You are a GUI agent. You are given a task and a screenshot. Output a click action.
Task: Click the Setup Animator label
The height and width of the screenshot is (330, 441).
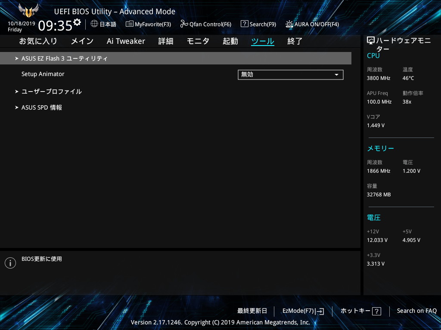pyautogui.click(x=43, y=74)
